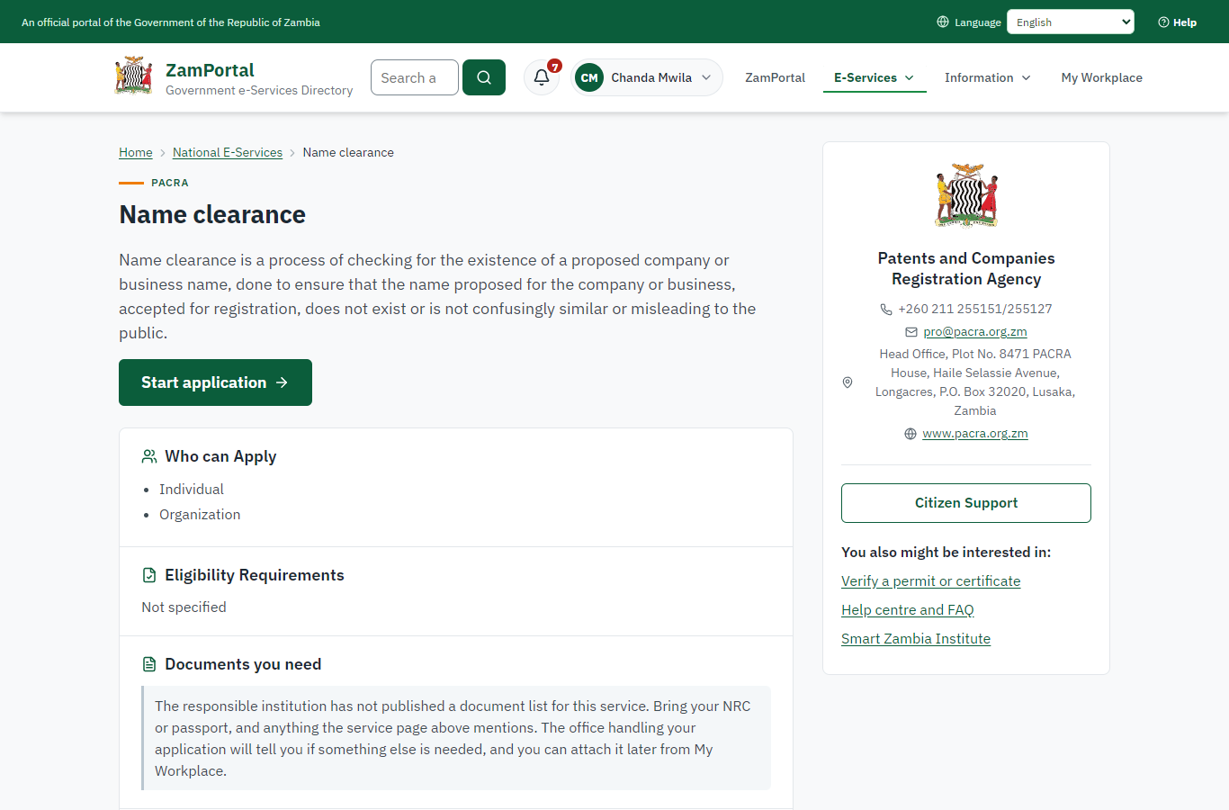Click the Citizen Support button
The width and height of the screenshot is (1229, 810).
(x=966, y=503)
